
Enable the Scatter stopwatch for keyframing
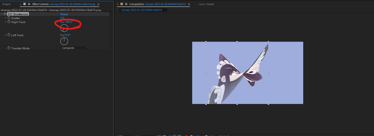tap(9, 18)
